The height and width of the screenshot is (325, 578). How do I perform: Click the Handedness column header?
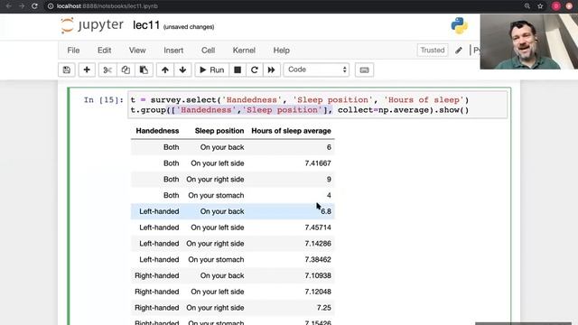click(x=157, y=131)
